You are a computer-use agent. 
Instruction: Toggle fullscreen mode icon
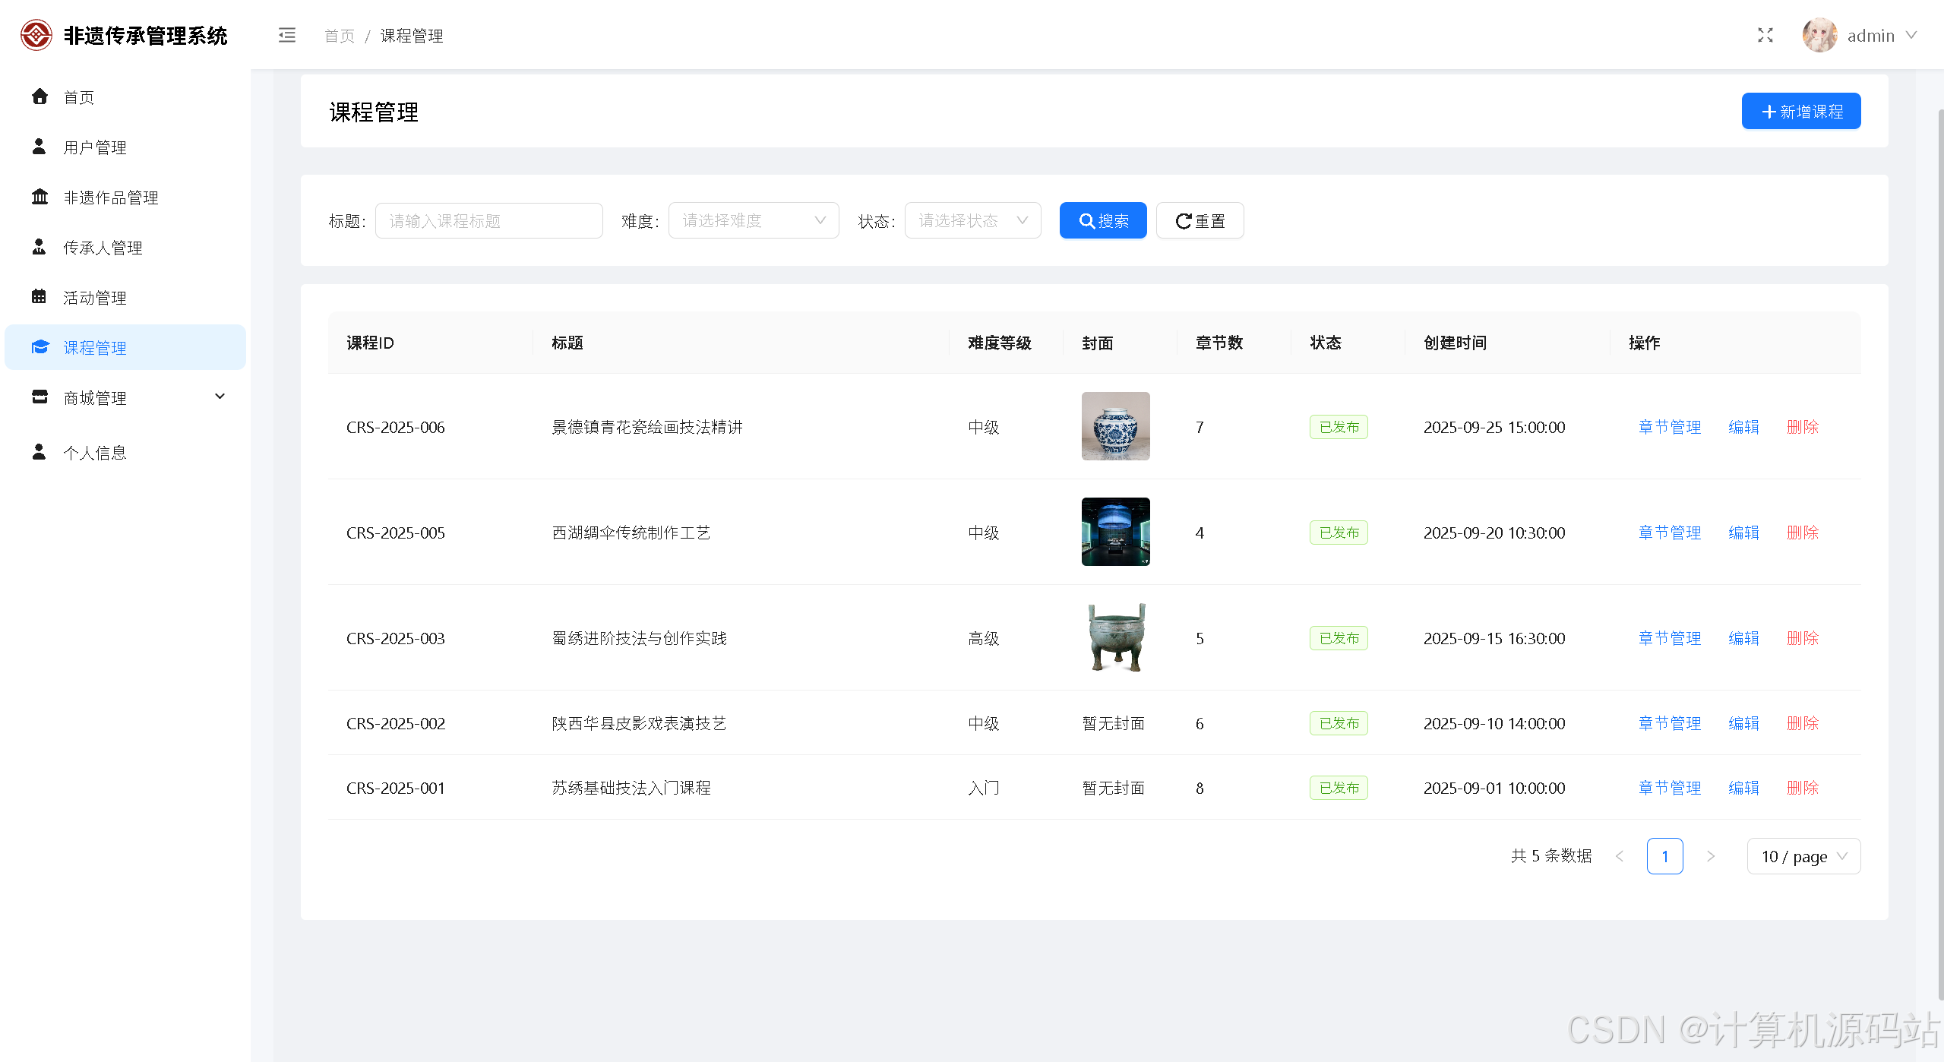pos(1765,36)
